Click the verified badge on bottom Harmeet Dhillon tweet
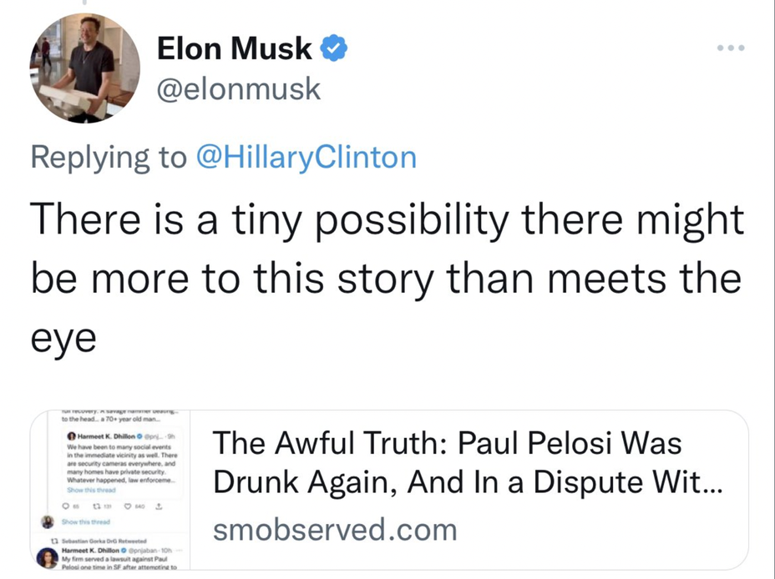 click(124, 549)
